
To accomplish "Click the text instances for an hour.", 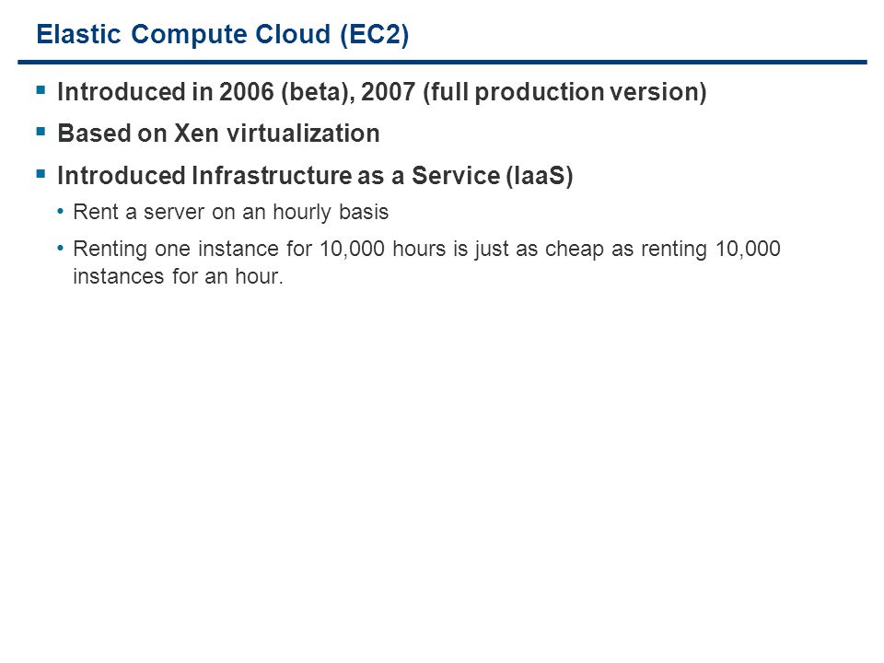I will [x=178, y=277].
